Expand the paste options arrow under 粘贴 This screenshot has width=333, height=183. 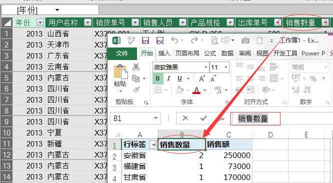click(x=120, y=91)
